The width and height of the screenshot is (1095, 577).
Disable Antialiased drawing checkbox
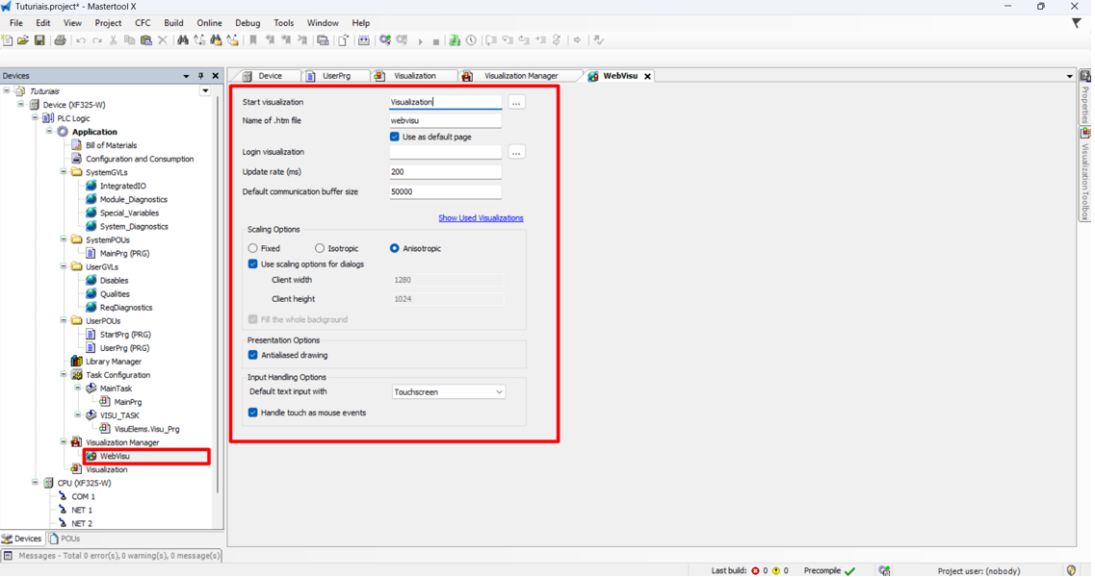pos(252,355)
